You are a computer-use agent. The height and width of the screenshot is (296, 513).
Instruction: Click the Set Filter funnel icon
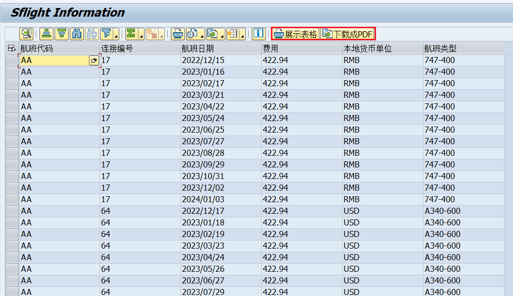[106, 34]
